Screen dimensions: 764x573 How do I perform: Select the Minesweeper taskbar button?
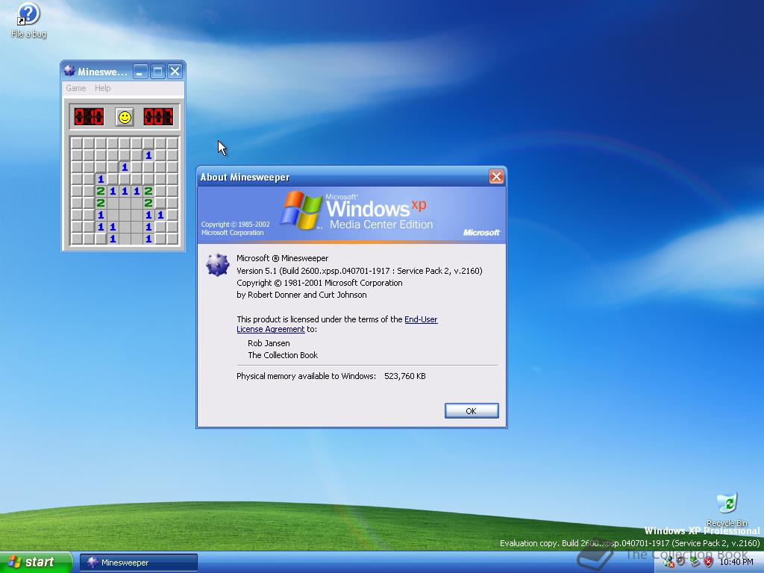pos(138,563)
